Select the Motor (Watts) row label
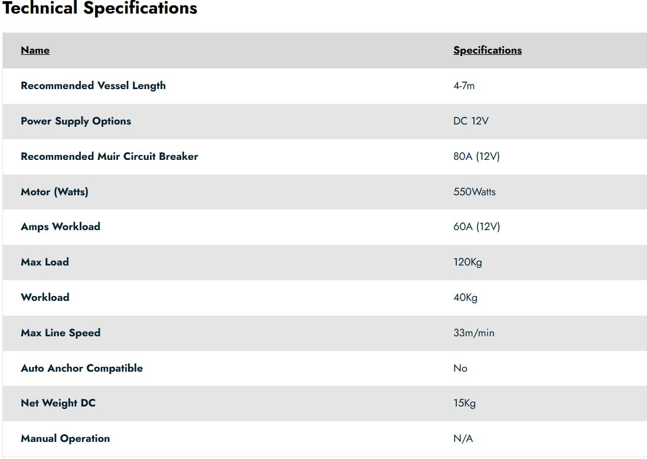The height and width of the screenshot is (459, 647). click(54, 192)
